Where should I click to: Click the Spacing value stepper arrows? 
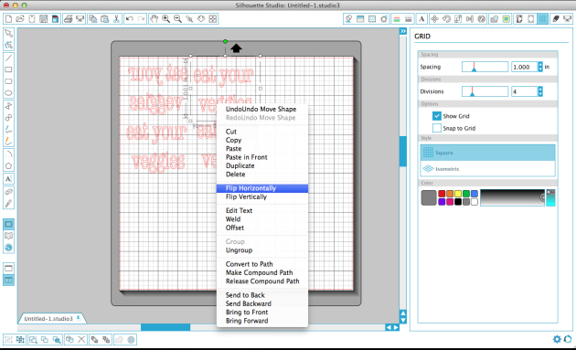coord(540,67)
